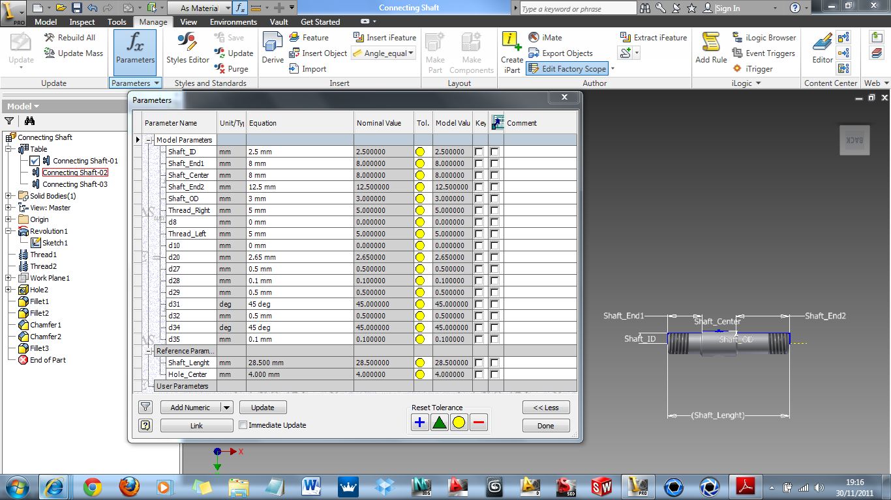The width and height of the screenshot is (891, 500).
Task: Collapse the Model Parameters group
Action: click(149, 140)
